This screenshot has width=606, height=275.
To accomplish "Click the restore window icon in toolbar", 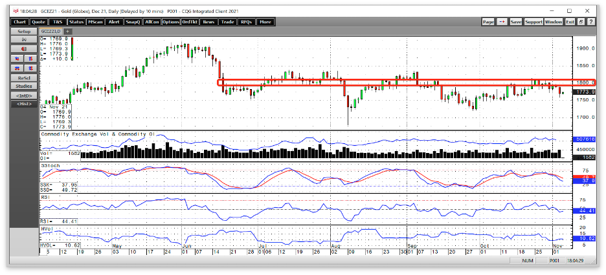I will click(581, 23).
